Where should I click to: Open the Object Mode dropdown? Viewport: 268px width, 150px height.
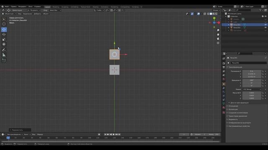(x=9, y=14)
